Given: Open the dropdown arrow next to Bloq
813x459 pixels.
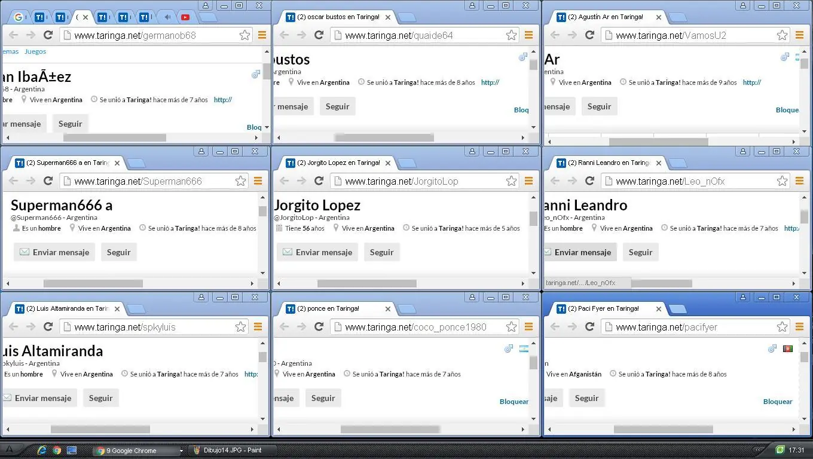Looking at the screenshot, I should pyautogui.click(x=267, y=127).
